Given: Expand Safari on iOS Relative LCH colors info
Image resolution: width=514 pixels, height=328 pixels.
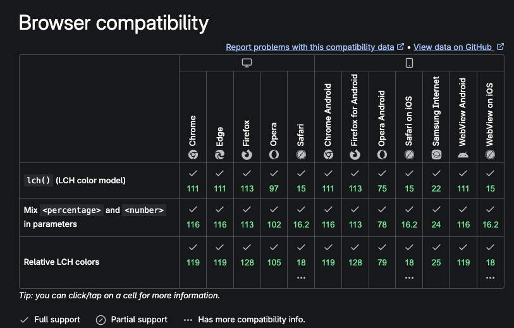Looking at the screenshot, I should (x=409, y=277).
